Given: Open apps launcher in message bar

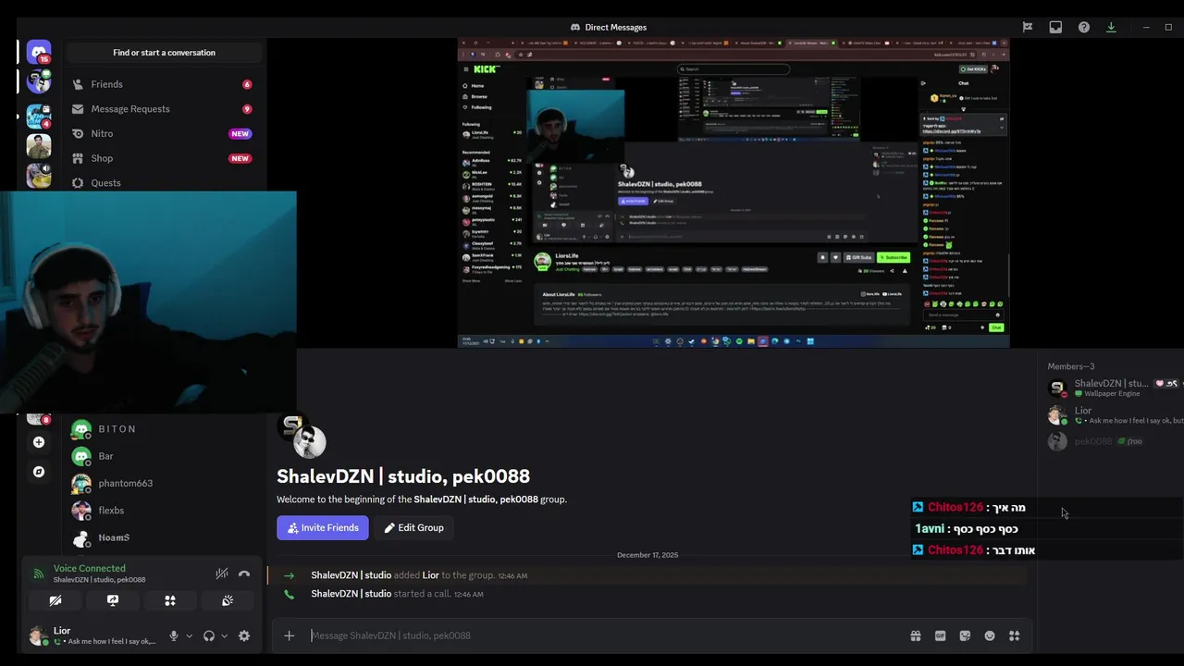Looking at the screenshot, I should click(1015, 635).
